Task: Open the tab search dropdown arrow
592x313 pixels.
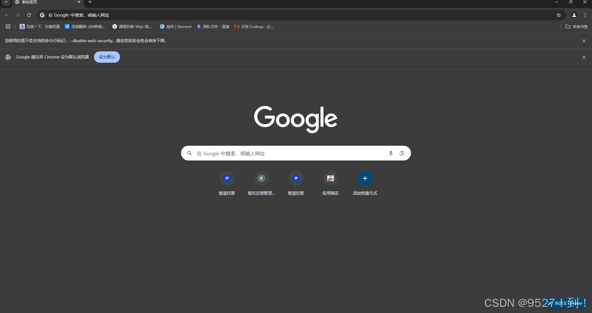Action: (6, 2)
